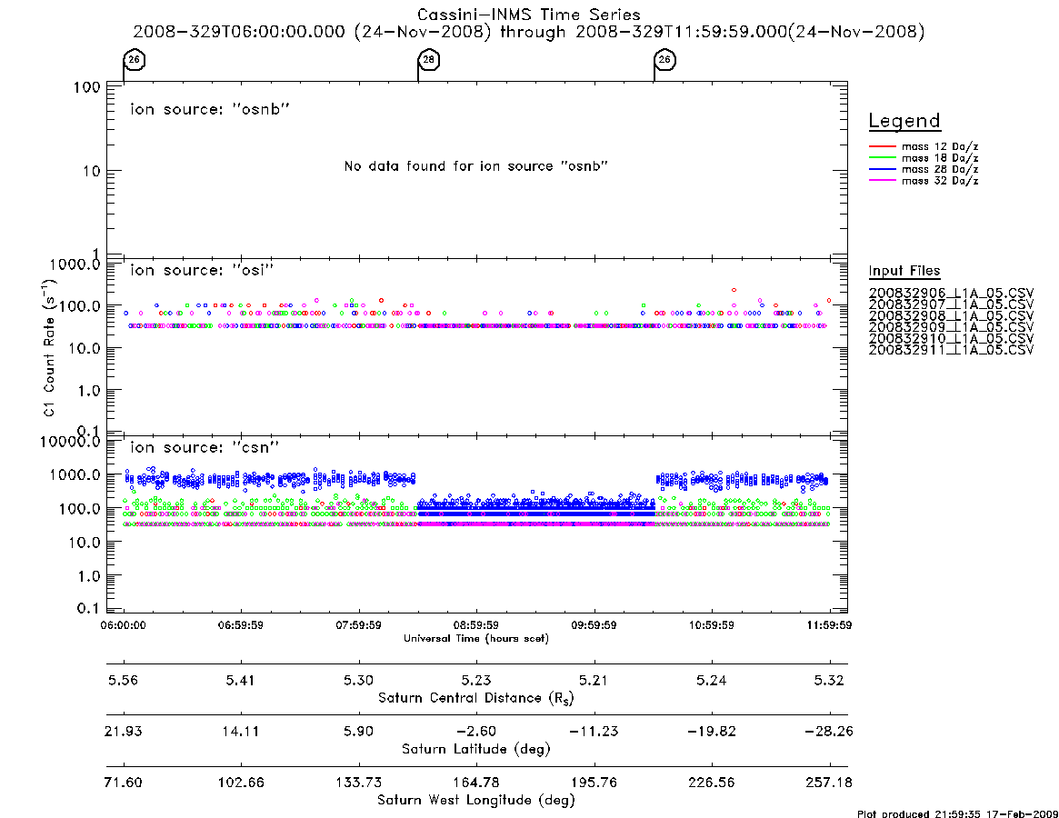Select the blue mass 28 Da/z legend line
Screen dimensions: 1059x818
point(882,170)
